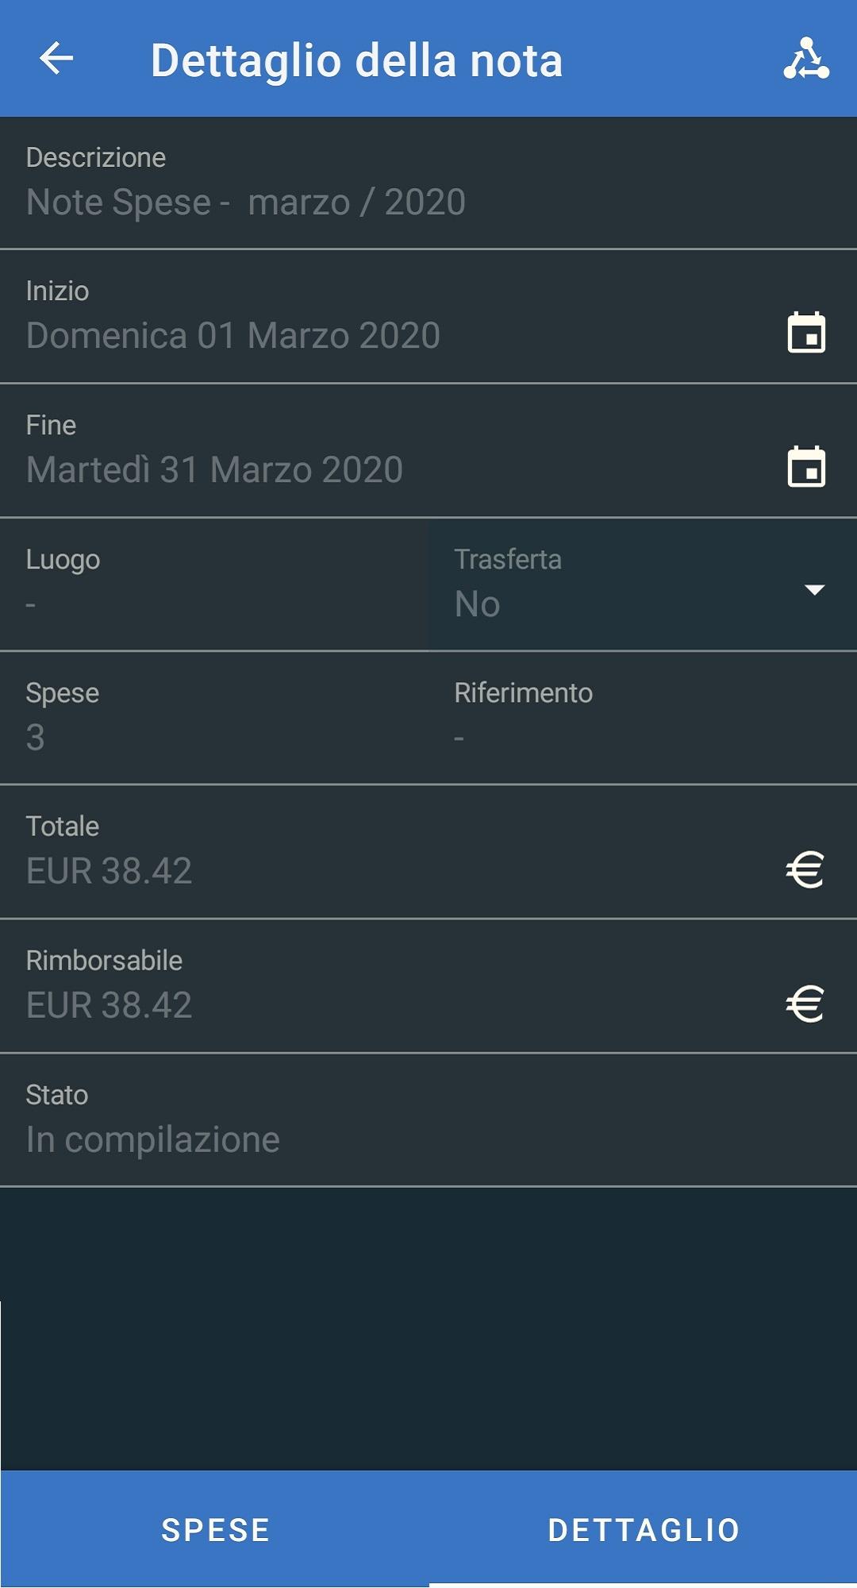Switch to the DETTAGLIO tab

pyautogui.click(x=644, y=1529)
